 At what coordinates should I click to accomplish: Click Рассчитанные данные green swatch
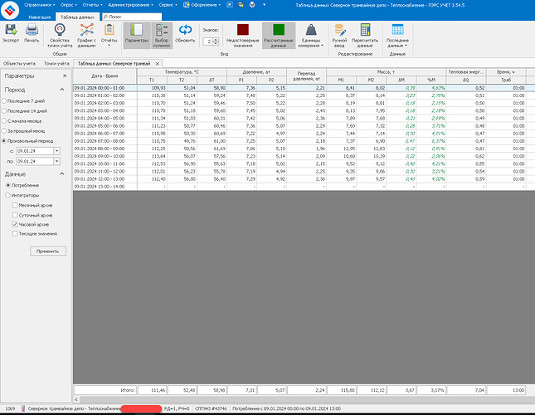pyautogui.click(x=279, y=30)
